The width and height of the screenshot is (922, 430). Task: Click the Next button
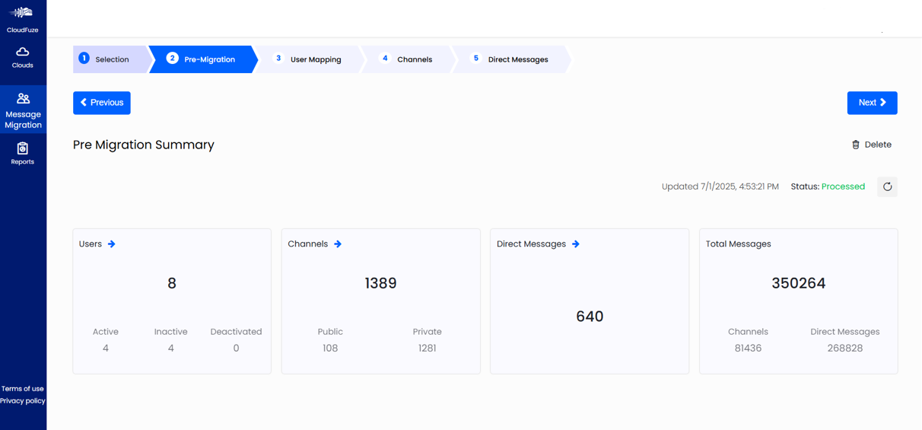pyautogui.click(x=872, y=103)
